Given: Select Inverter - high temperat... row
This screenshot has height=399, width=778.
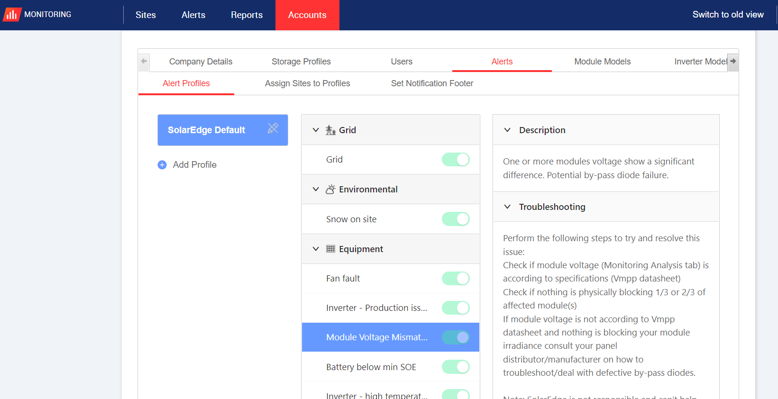Looking at the screenshot, I should tap(391, 391).
